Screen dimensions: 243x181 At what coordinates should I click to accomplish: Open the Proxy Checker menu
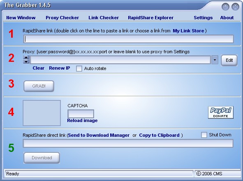[x=62, y=18]
